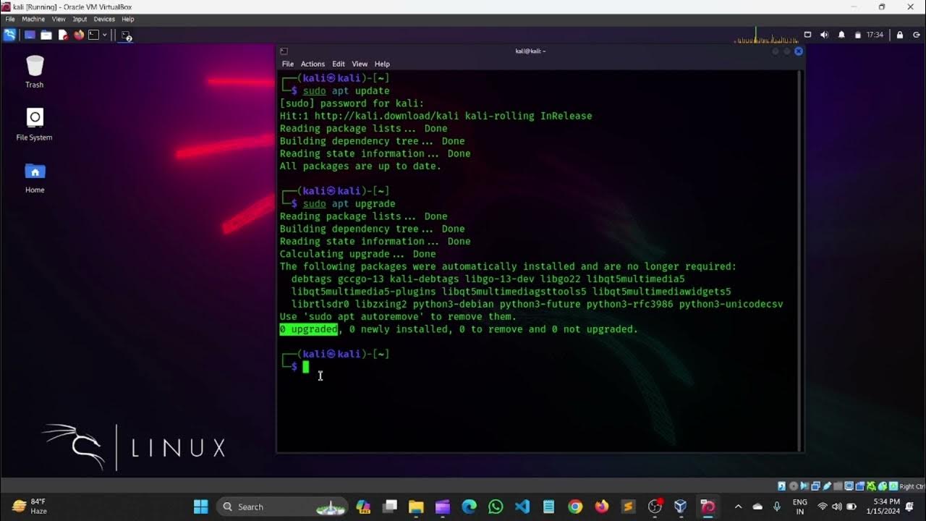The image size is (926, 521).
Task: Click the ENG IN language indicator
Action: point(800,507)
